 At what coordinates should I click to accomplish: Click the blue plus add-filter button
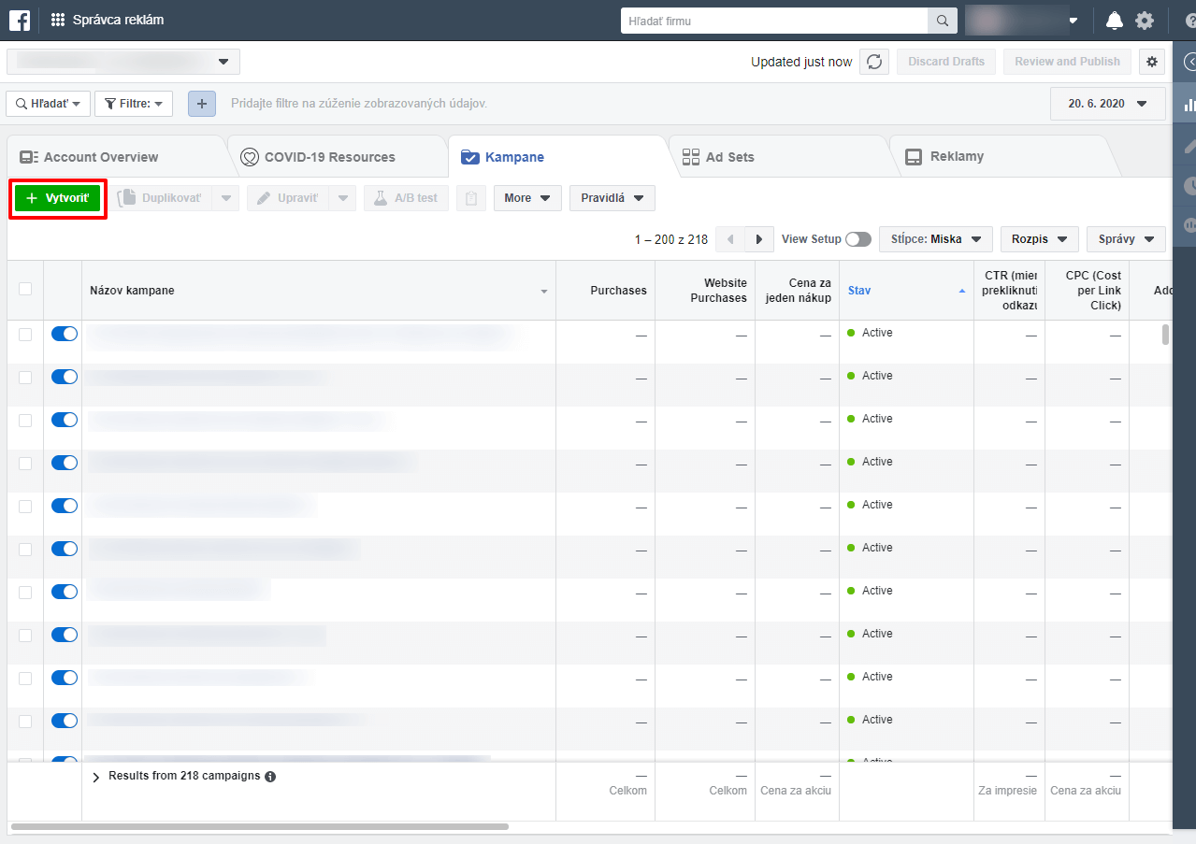(202, 104)
